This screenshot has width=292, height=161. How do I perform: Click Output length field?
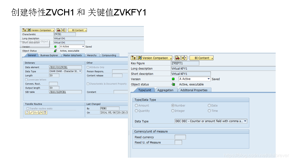coord(54,88)
